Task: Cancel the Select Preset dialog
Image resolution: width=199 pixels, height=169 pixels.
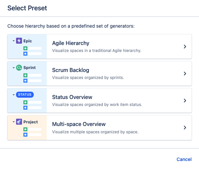Action: click(x=184, y=159)
